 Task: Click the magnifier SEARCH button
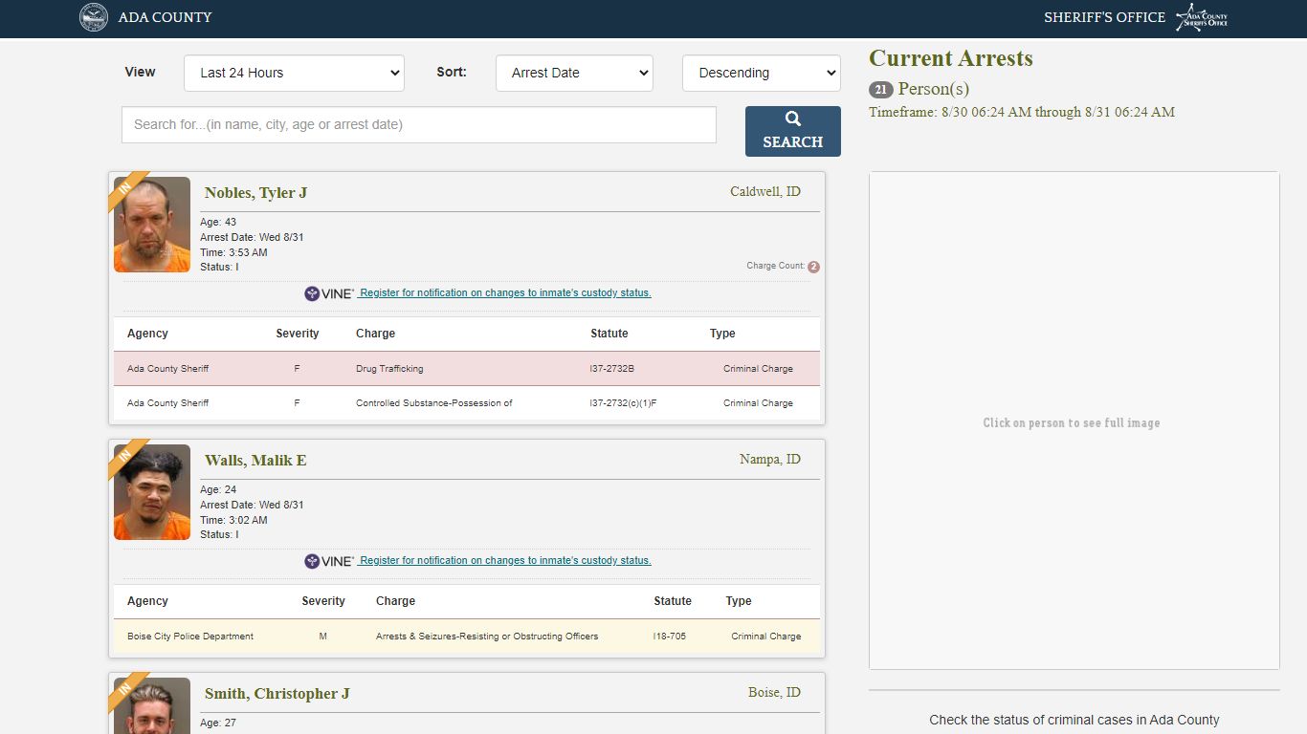click(792, 131)
